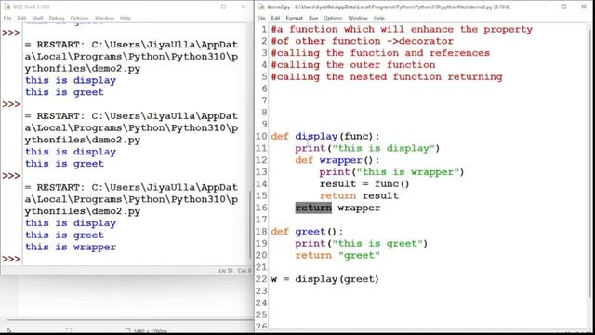Open Window menu in demo2.py editor
This screenshot has width=595, height=335.
pyautogui.click(x=358, y=18)
